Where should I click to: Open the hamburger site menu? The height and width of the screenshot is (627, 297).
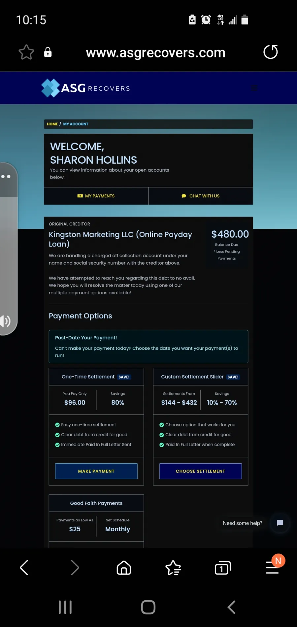click(x=254, y=88)
